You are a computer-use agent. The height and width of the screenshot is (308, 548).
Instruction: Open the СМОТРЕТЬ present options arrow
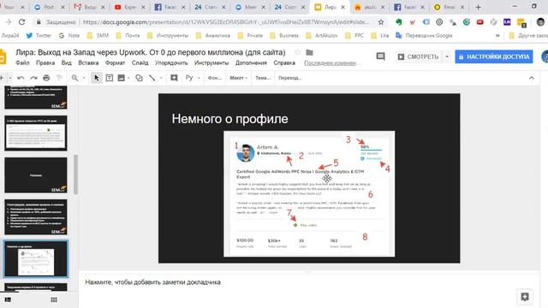(447, 56)
